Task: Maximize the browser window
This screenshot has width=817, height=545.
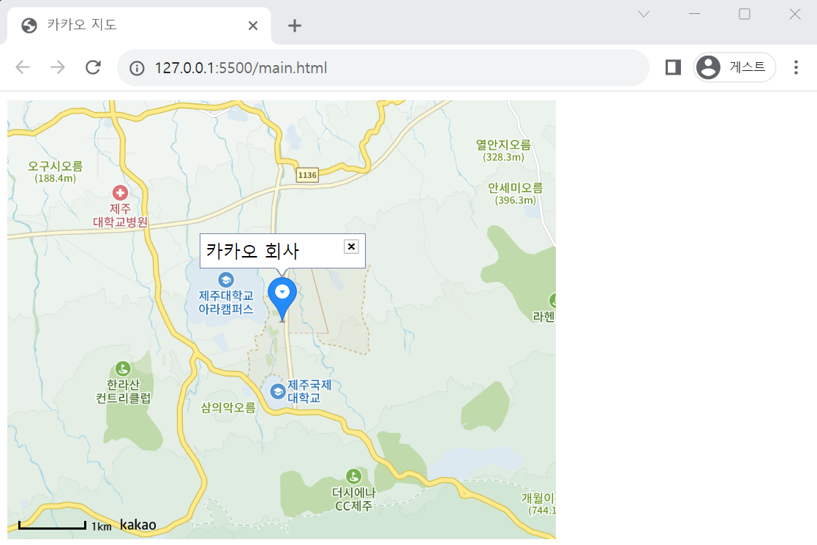Action: 745,14
